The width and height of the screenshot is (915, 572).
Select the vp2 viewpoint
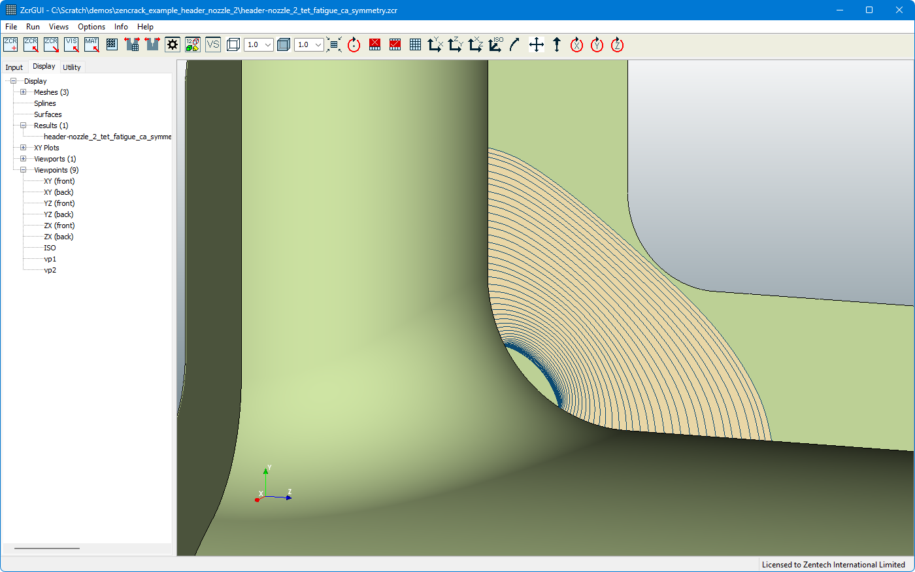point(50,270)
